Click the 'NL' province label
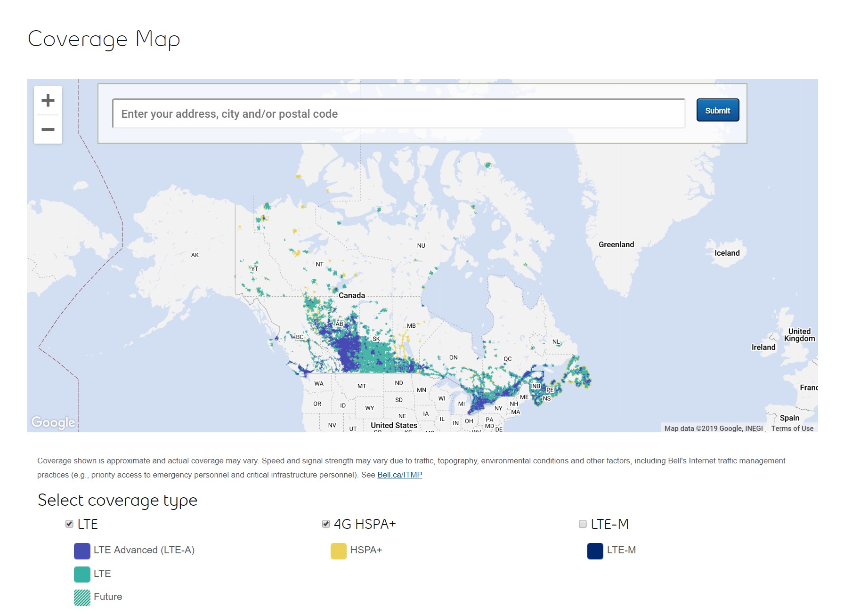 556,341
